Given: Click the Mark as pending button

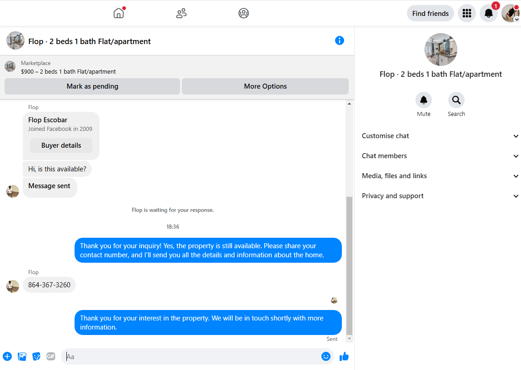Looking at the screenshot, I should click(92, 86).
